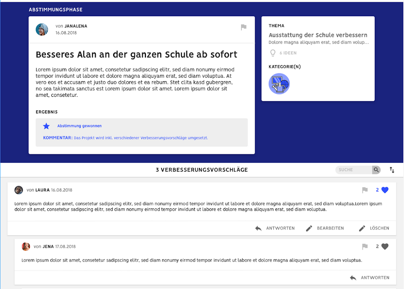Screen dimensions: 404x289
Task: Like Jena's reply with the heart
Action: [x=385, y=246]
